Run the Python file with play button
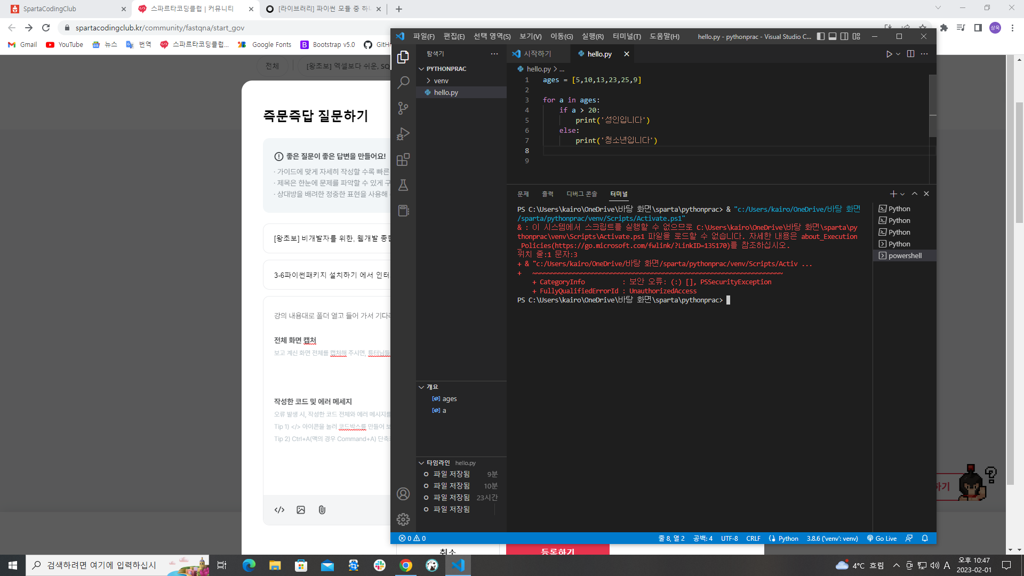This screenshot has height=576, width=1024. tap(889, 54)
